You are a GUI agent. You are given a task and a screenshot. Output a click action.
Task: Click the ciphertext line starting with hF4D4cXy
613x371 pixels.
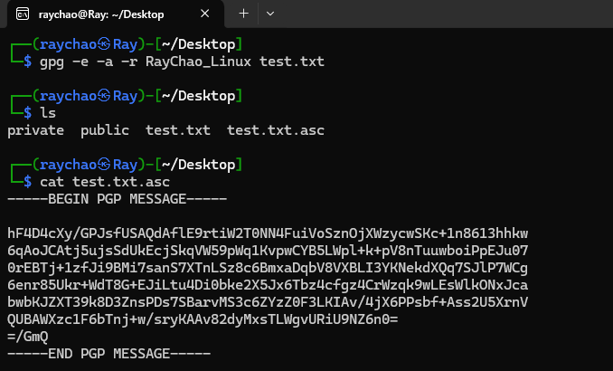(268, 233)
